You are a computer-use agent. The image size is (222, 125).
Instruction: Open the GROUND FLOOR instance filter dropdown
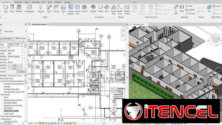point(14,38)
